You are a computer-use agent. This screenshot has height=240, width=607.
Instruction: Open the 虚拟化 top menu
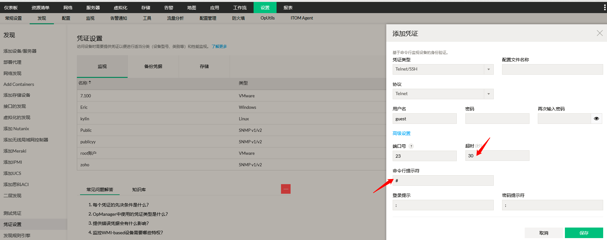click(x=121, y=8)
